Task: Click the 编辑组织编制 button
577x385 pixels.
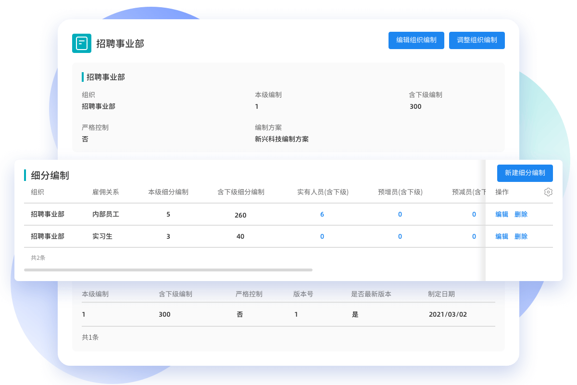Action: point(416,40)
